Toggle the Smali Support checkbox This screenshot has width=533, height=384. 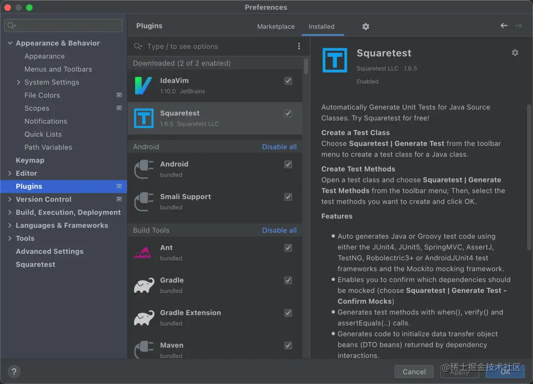point(288,197)
